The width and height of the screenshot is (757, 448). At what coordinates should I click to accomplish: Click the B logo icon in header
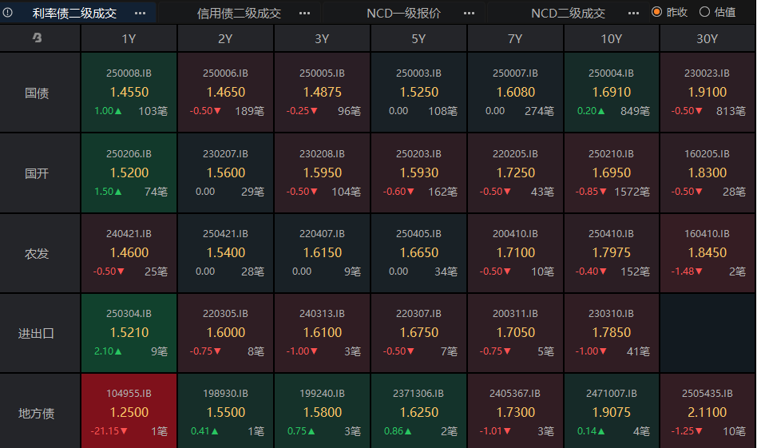click(x=38, y=38)
